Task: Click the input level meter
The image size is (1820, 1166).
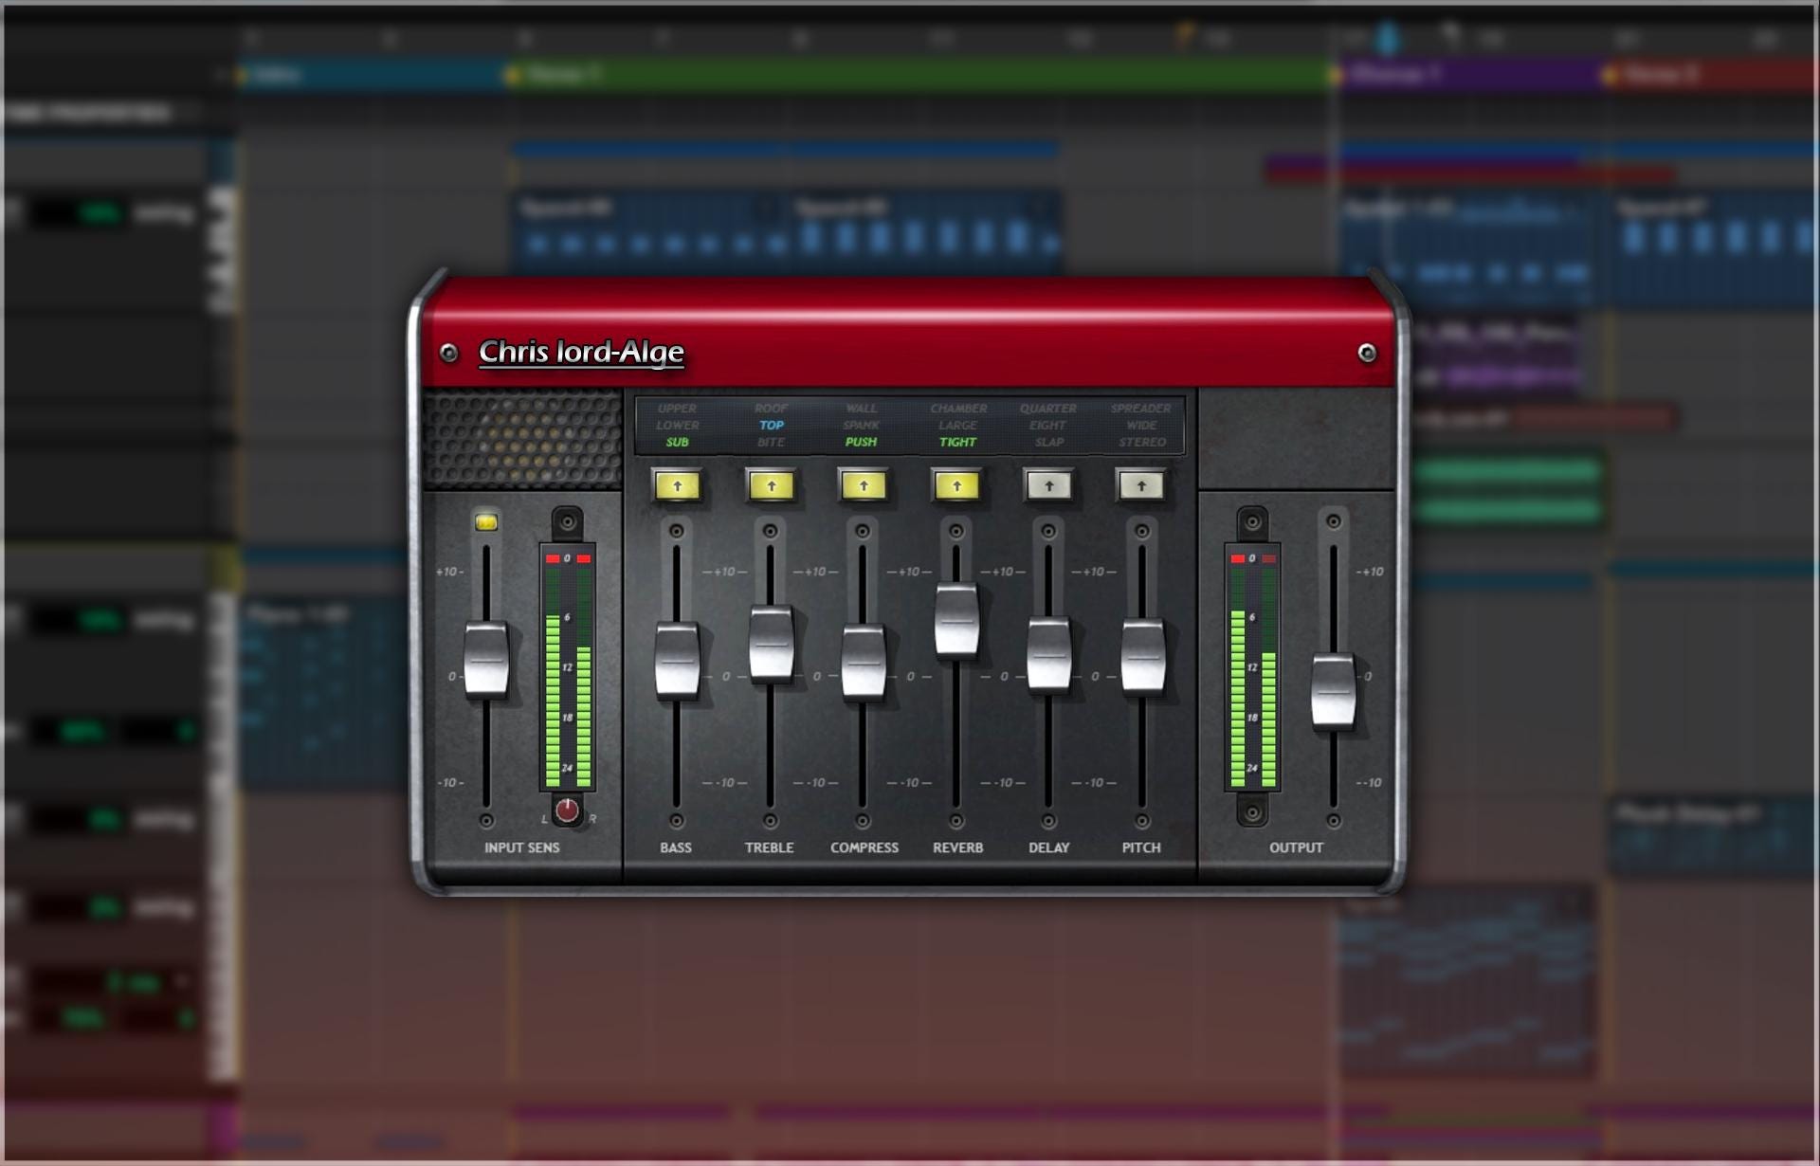Action: 567,667
